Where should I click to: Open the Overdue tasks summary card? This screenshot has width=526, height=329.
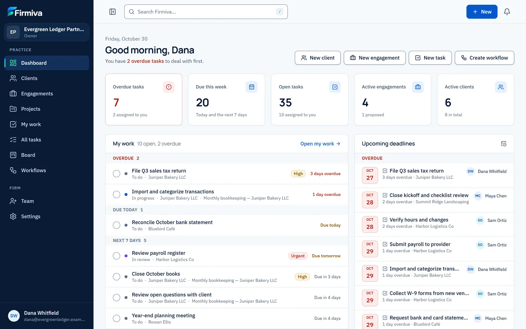144,99
